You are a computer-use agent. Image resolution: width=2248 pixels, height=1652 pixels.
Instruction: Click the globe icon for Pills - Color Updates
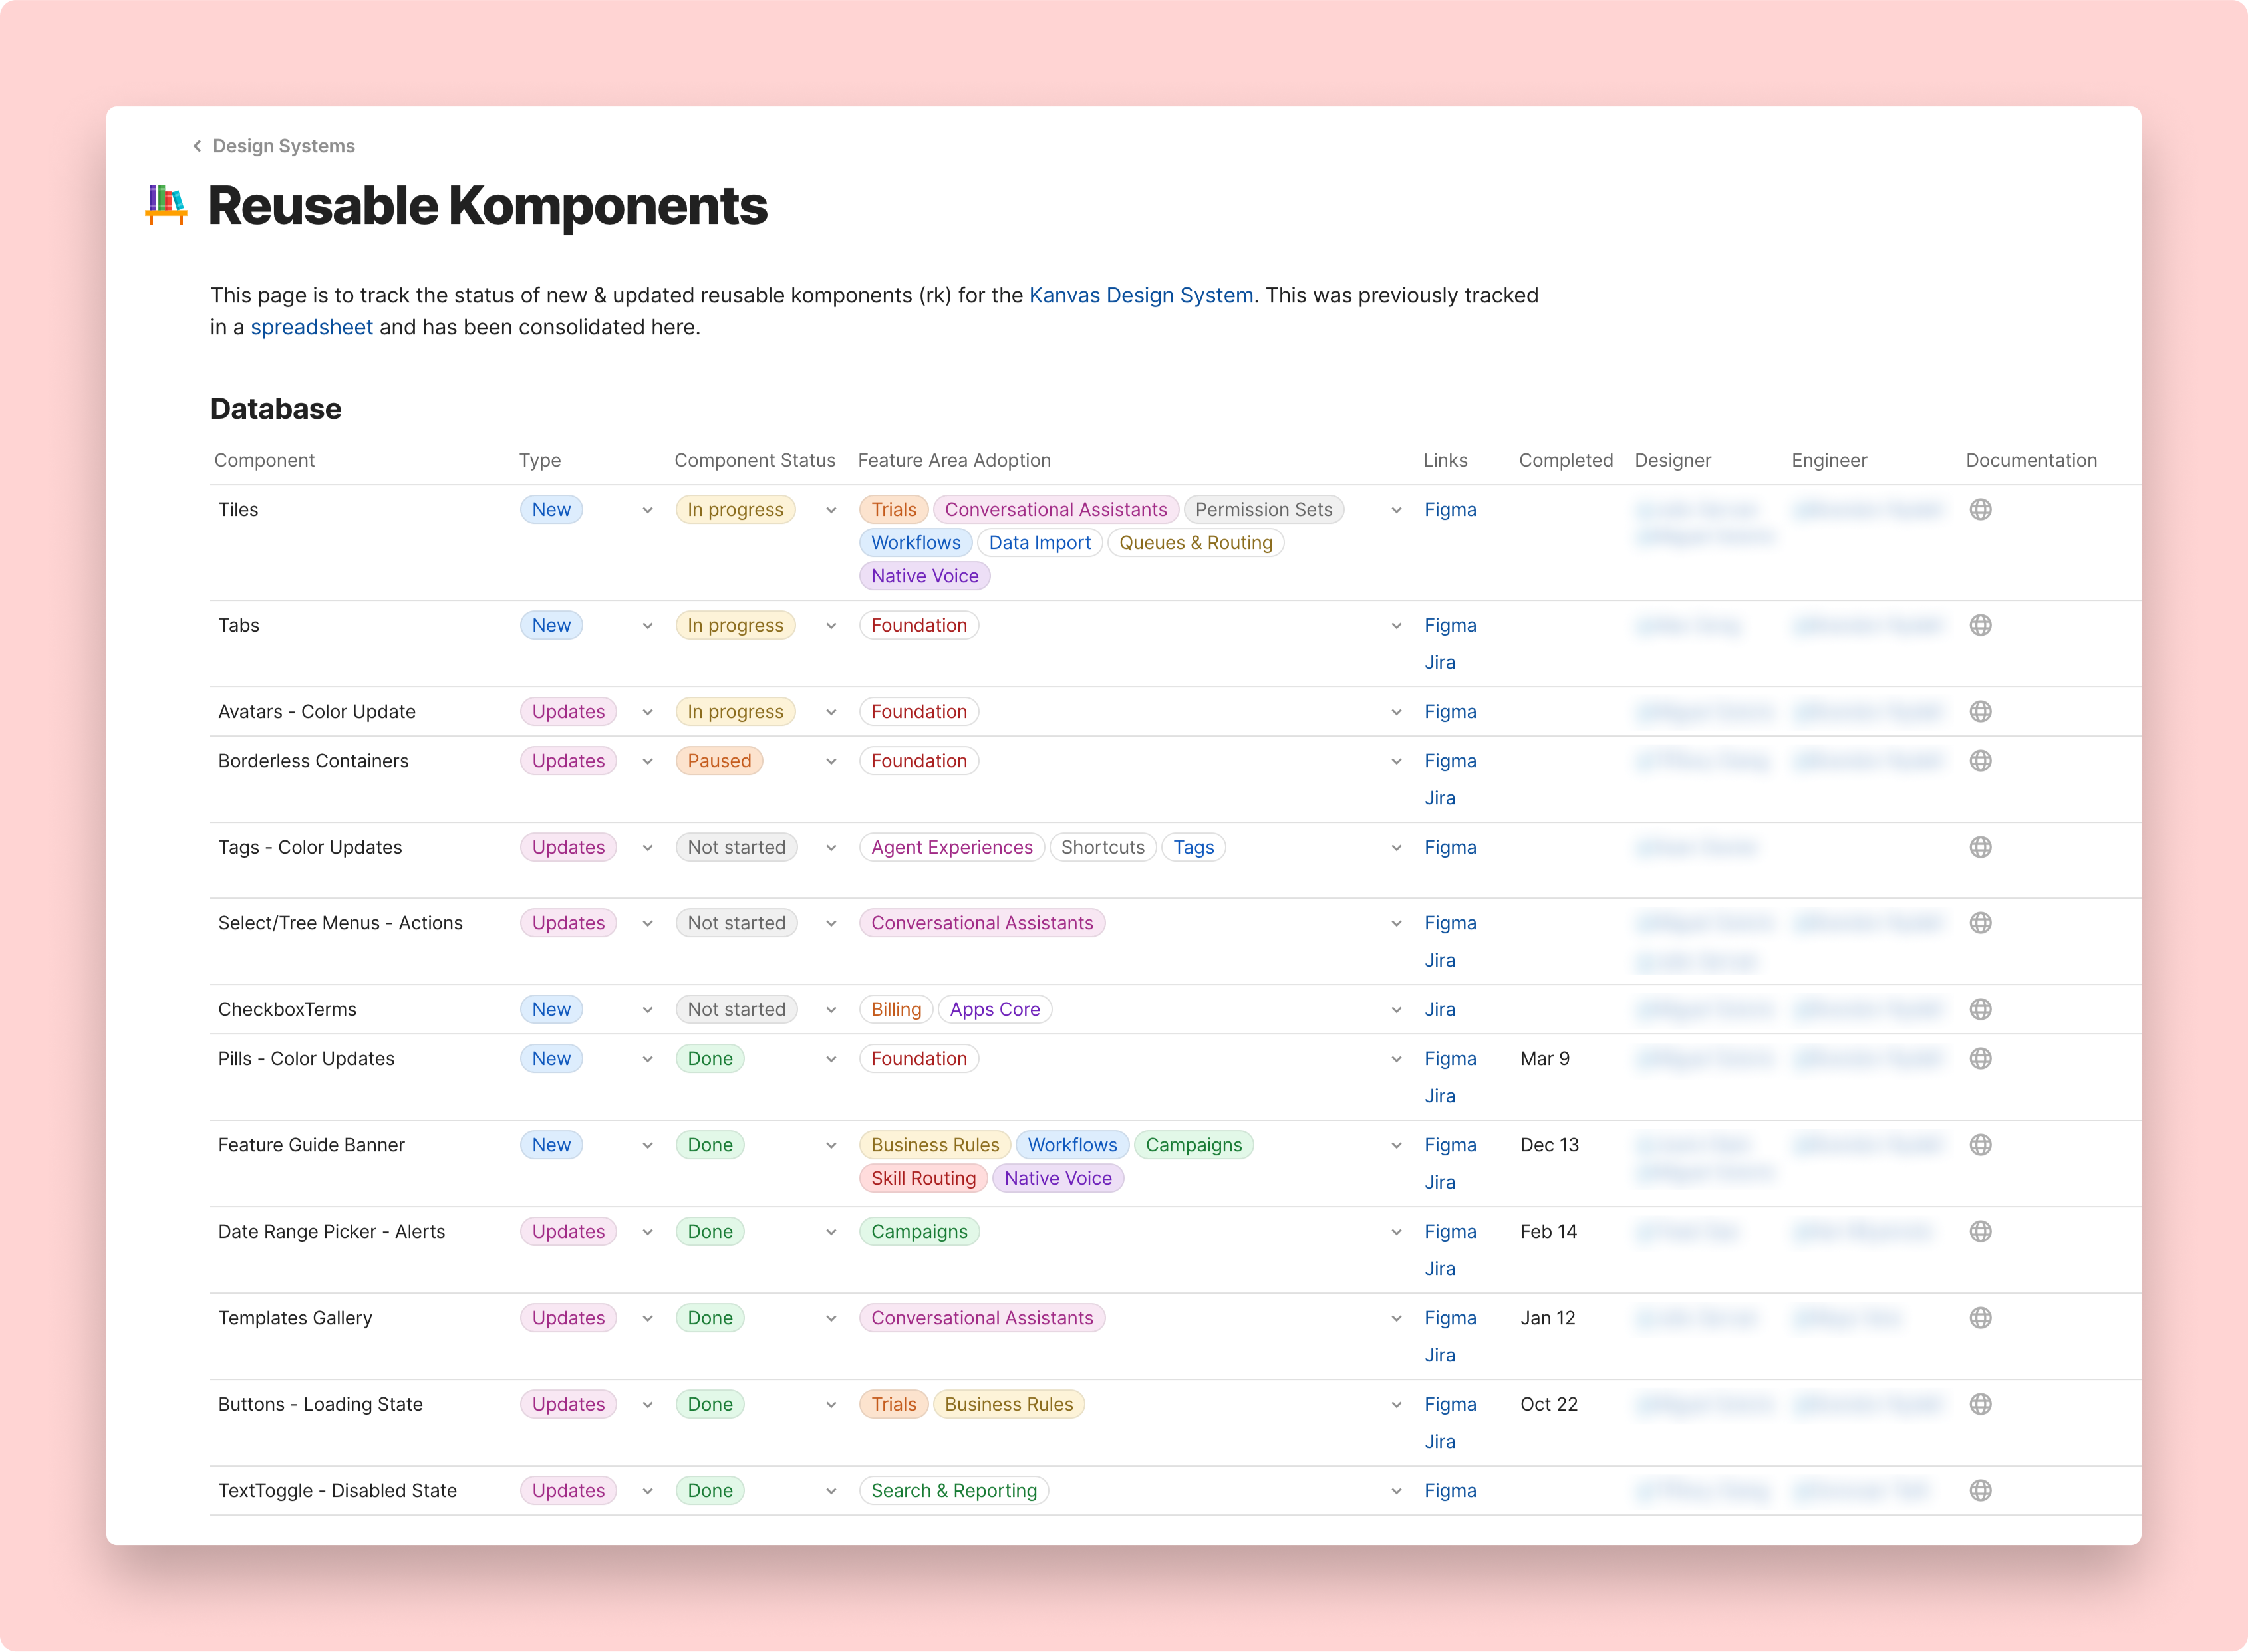[1981, 1059]
